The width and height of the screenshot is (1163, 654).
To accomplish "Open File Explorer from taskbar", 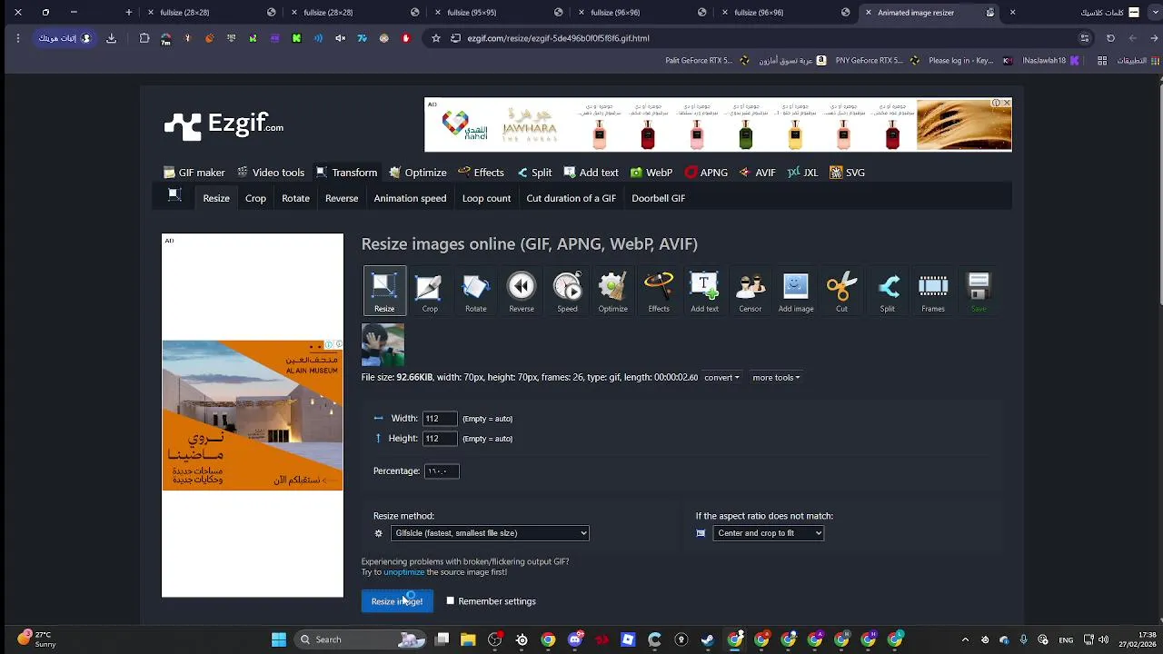I will point(468,639).
